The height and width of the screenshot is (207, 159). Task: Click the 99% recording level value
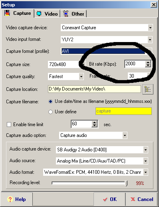point(140,183)
